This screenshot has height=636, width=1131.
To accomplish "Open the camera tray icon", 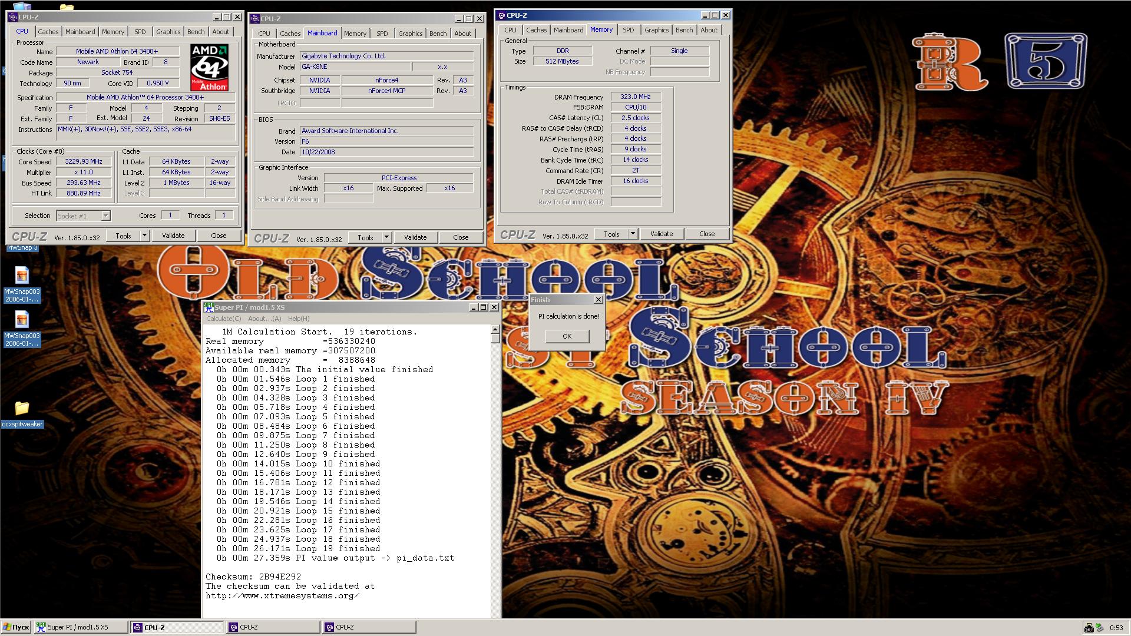I will [1089, 628].
